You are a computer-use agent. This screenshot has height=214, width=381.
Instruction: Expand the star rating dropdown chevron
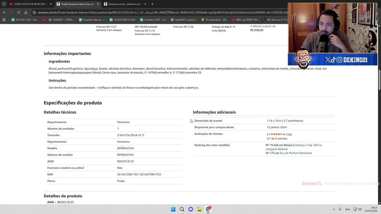[x=284, y=134]
